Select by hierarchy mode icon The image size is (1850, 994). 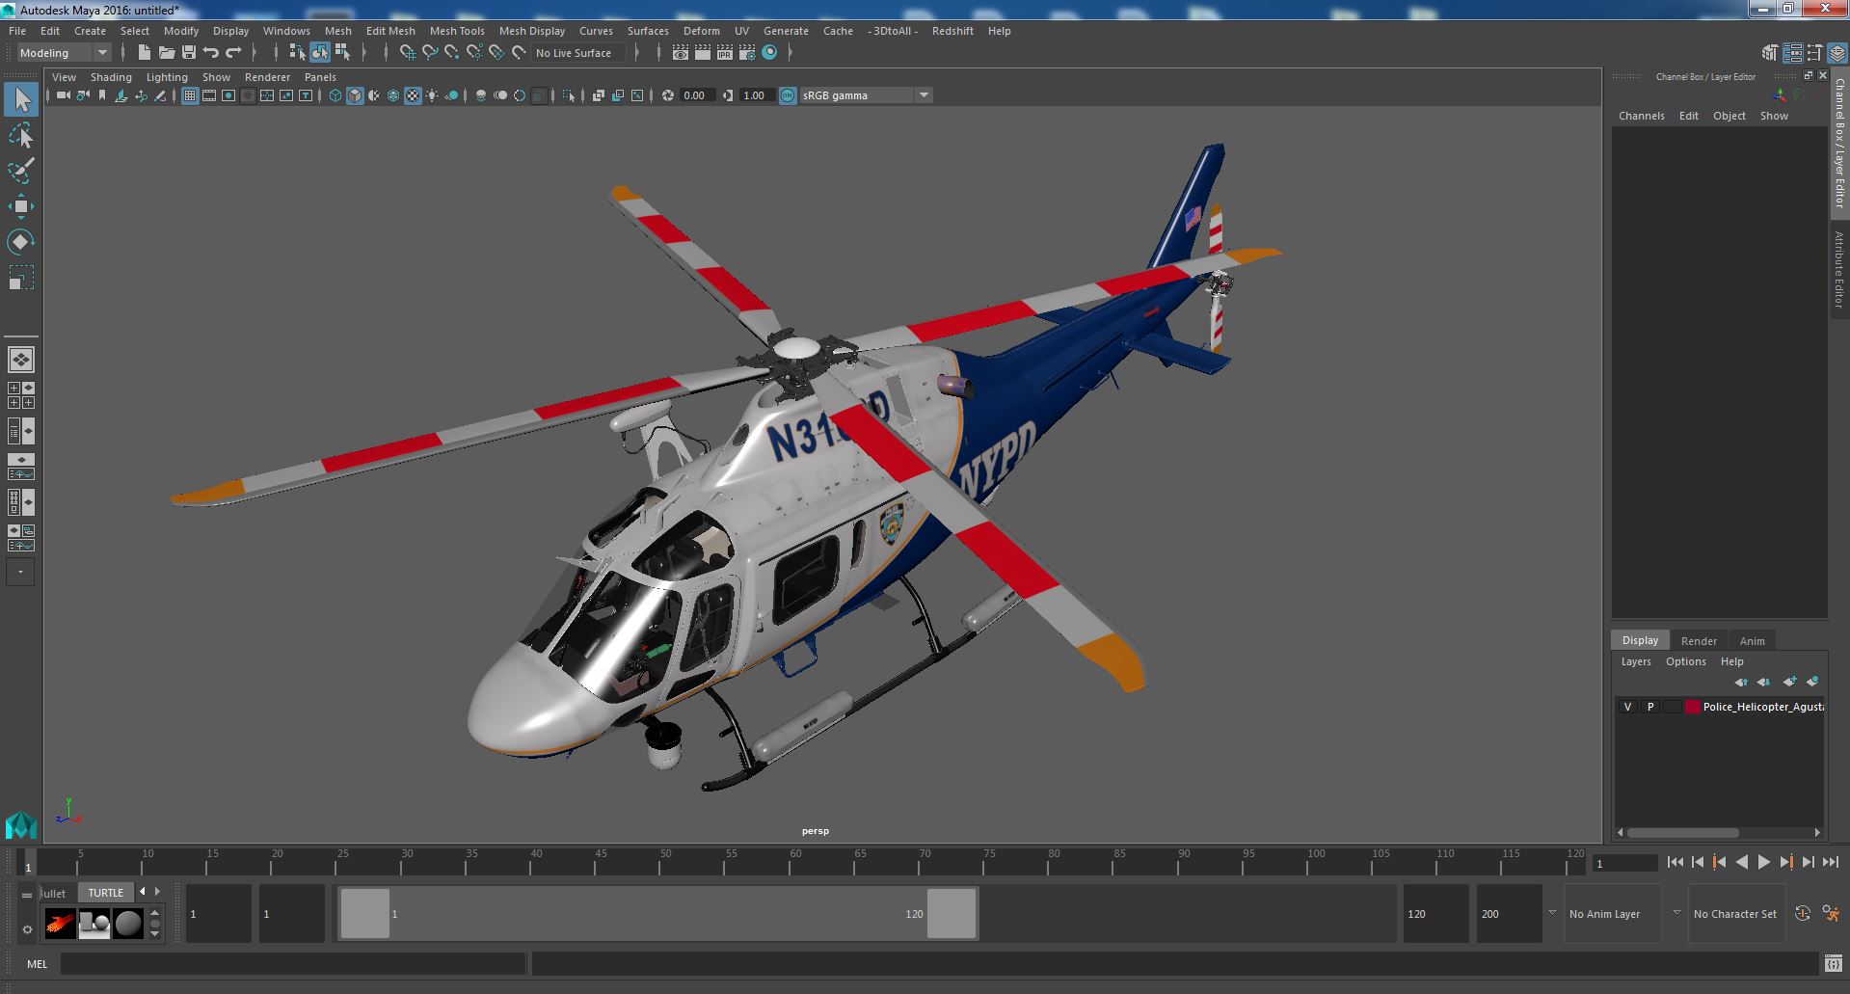[x=297, y=53]
